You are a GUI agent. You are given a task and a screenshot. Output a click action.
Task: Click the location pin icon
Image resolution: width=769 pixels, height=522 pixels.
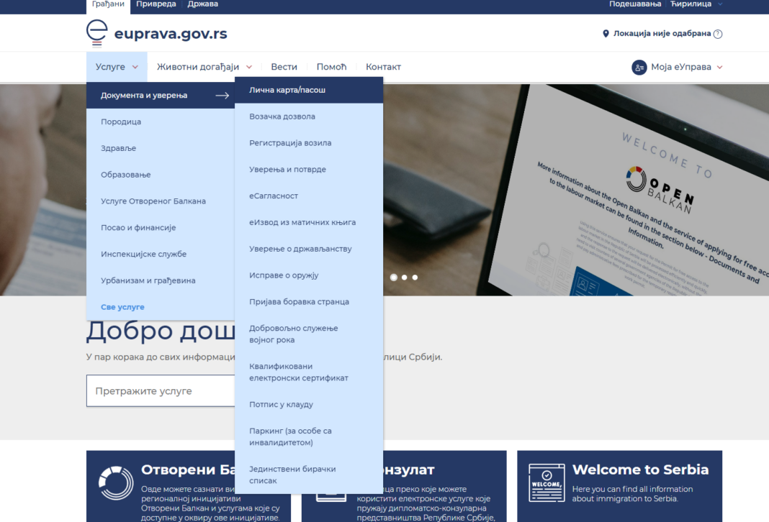pyautogui.click(x=605, y=33)
